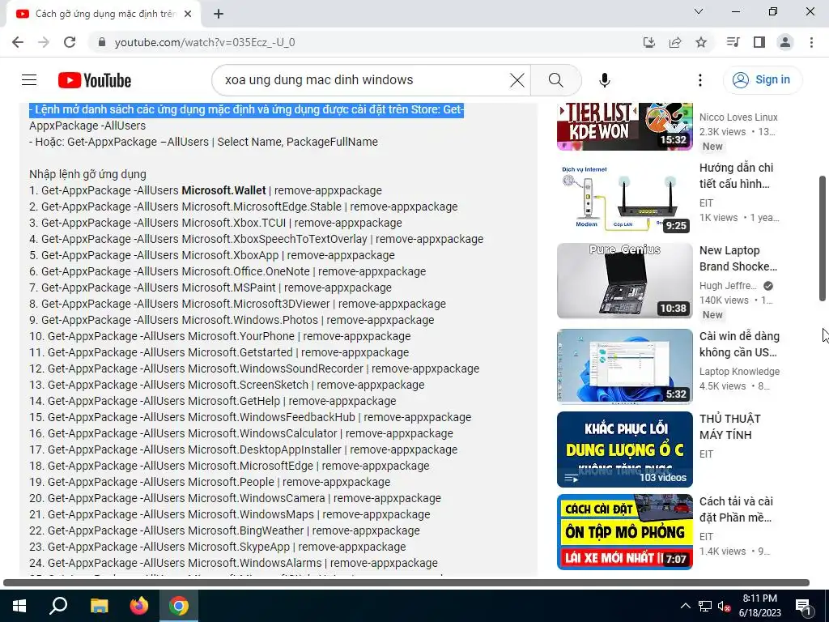Screen dimensions: 829x622
Task: Click the Microsoft.MicrosoftEdge.Stable command line
Action: click(244, 207)
